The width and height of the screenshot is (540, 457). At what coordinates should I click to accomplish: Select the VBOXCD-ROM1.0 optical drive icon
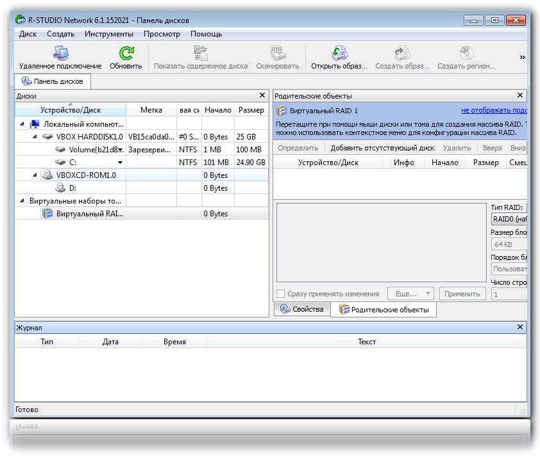pos(47,175)
